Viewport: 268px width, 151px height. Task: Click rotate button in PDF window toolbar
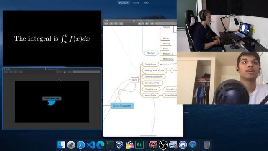(147, 23)
